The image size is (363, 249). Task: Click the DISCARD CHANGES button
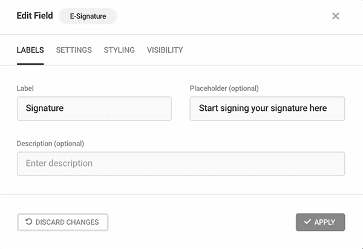(63, 222)
